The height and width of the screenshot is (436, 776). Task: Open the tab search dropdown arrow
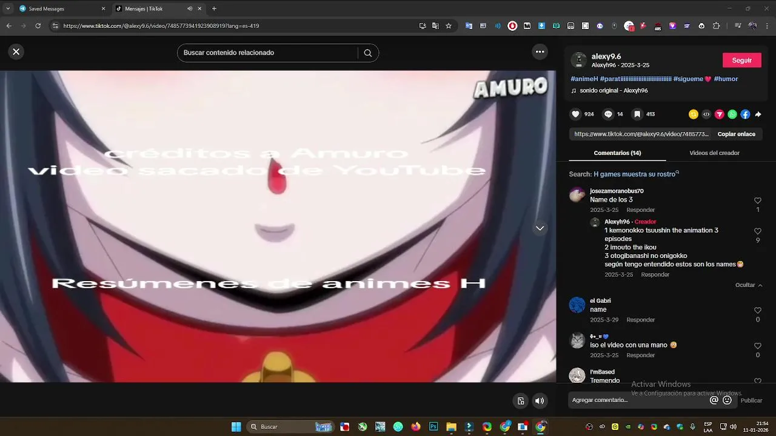pos(8,8)
